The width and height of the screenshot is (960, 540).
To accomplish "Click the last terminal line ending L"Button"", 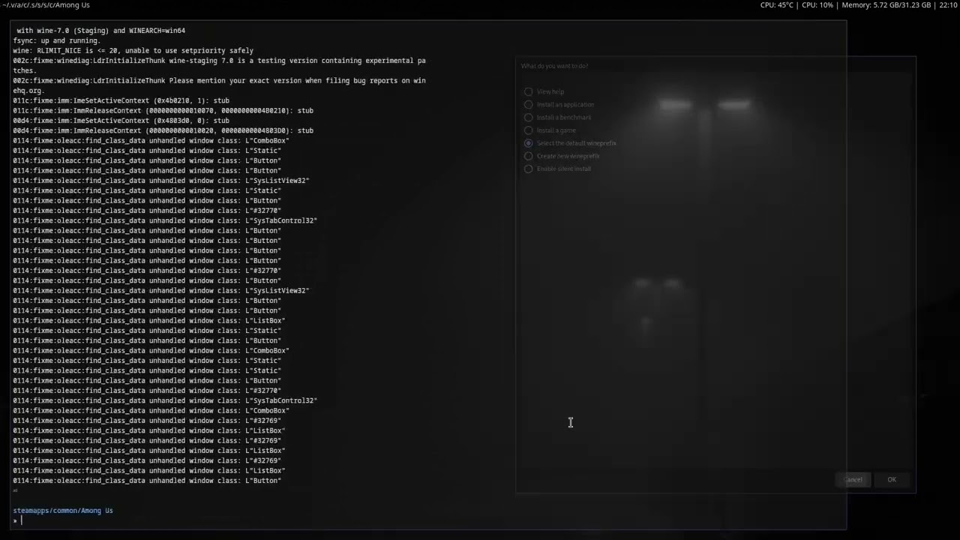I will point(147,481).
